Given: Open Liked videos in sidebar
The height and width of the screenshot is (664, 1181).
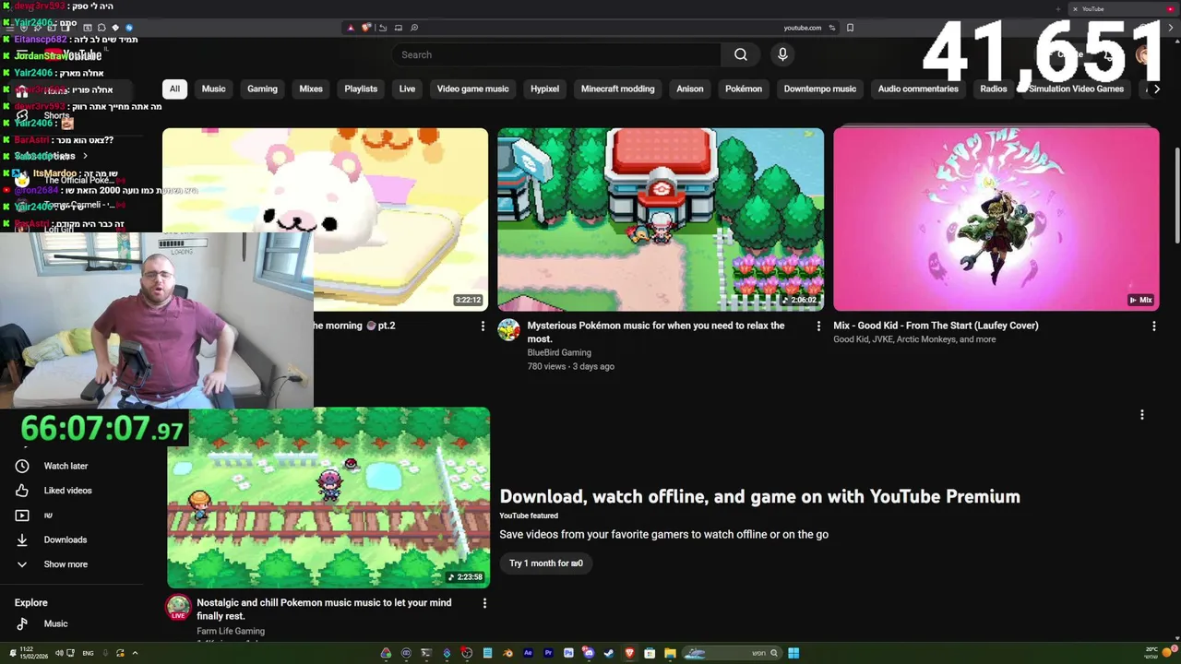Looking at the screenshot, I should click(x=67, y=491).
